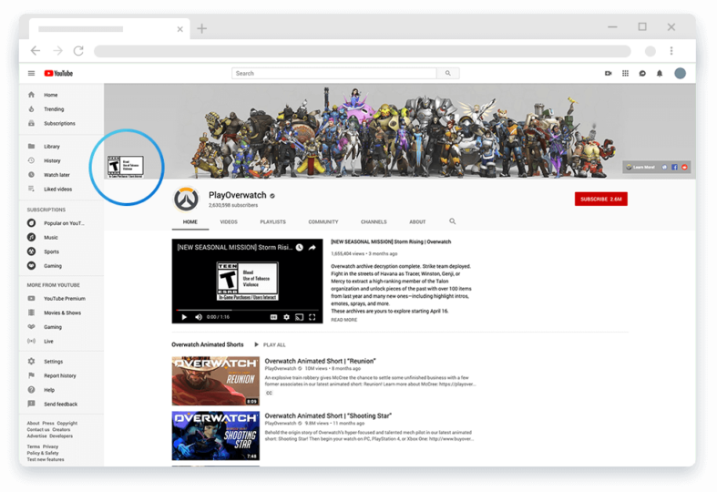Switch to the COMMUNITY tab
Viewport: 717px width, 492px height.
[323, 221]
